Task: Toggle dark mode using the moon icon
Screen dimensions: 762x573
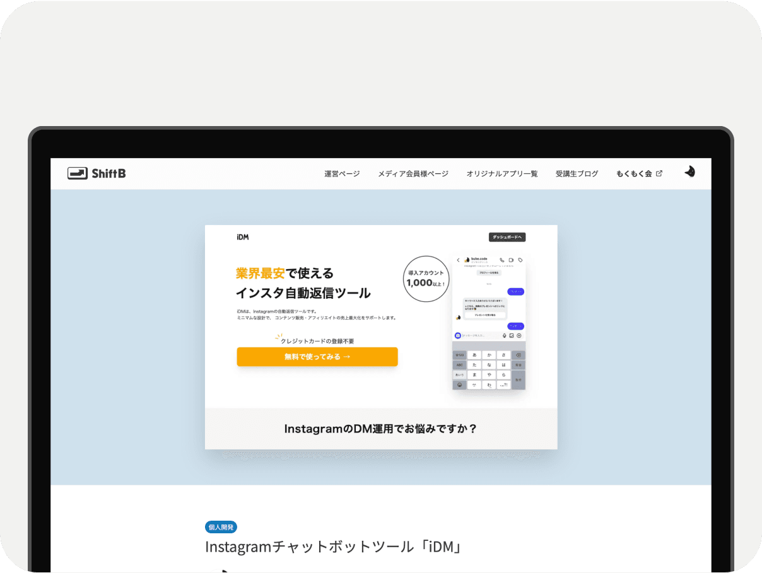Action: pos(689,171)
